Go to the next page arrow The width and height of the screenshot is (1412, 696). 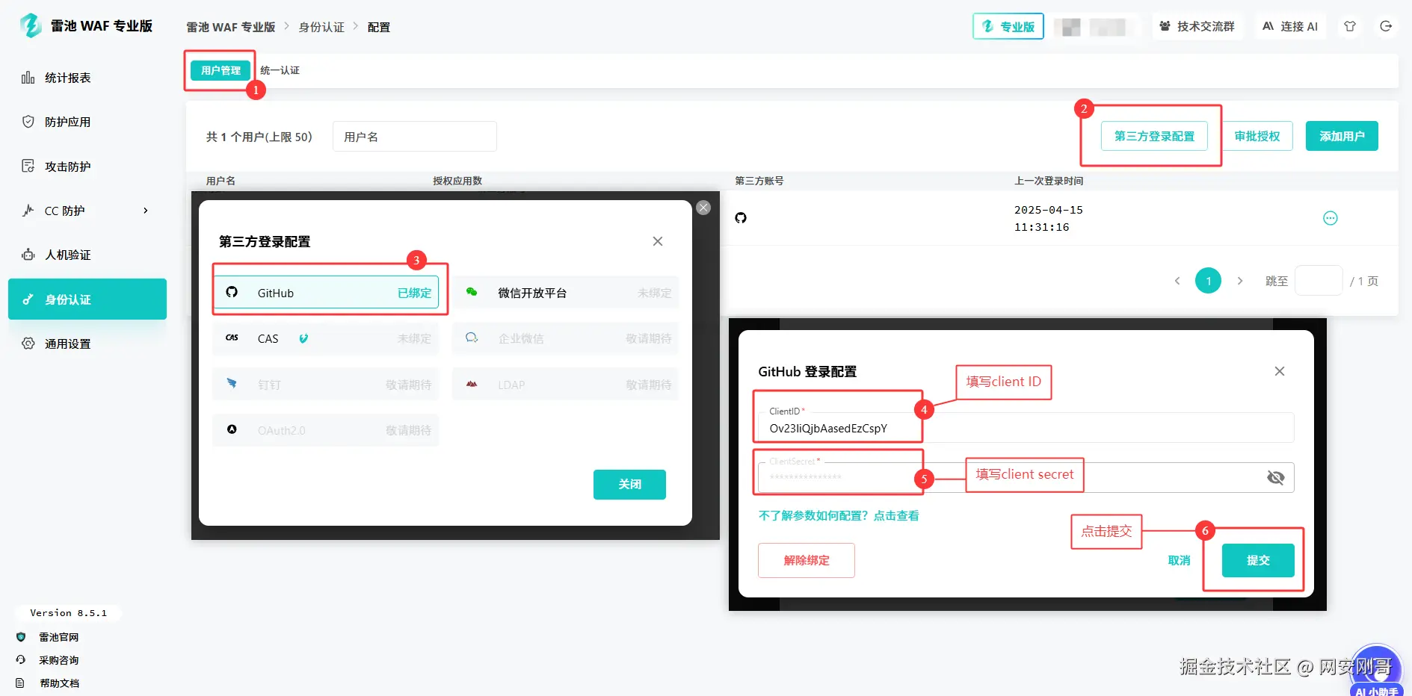click(x=1240, y=281)
